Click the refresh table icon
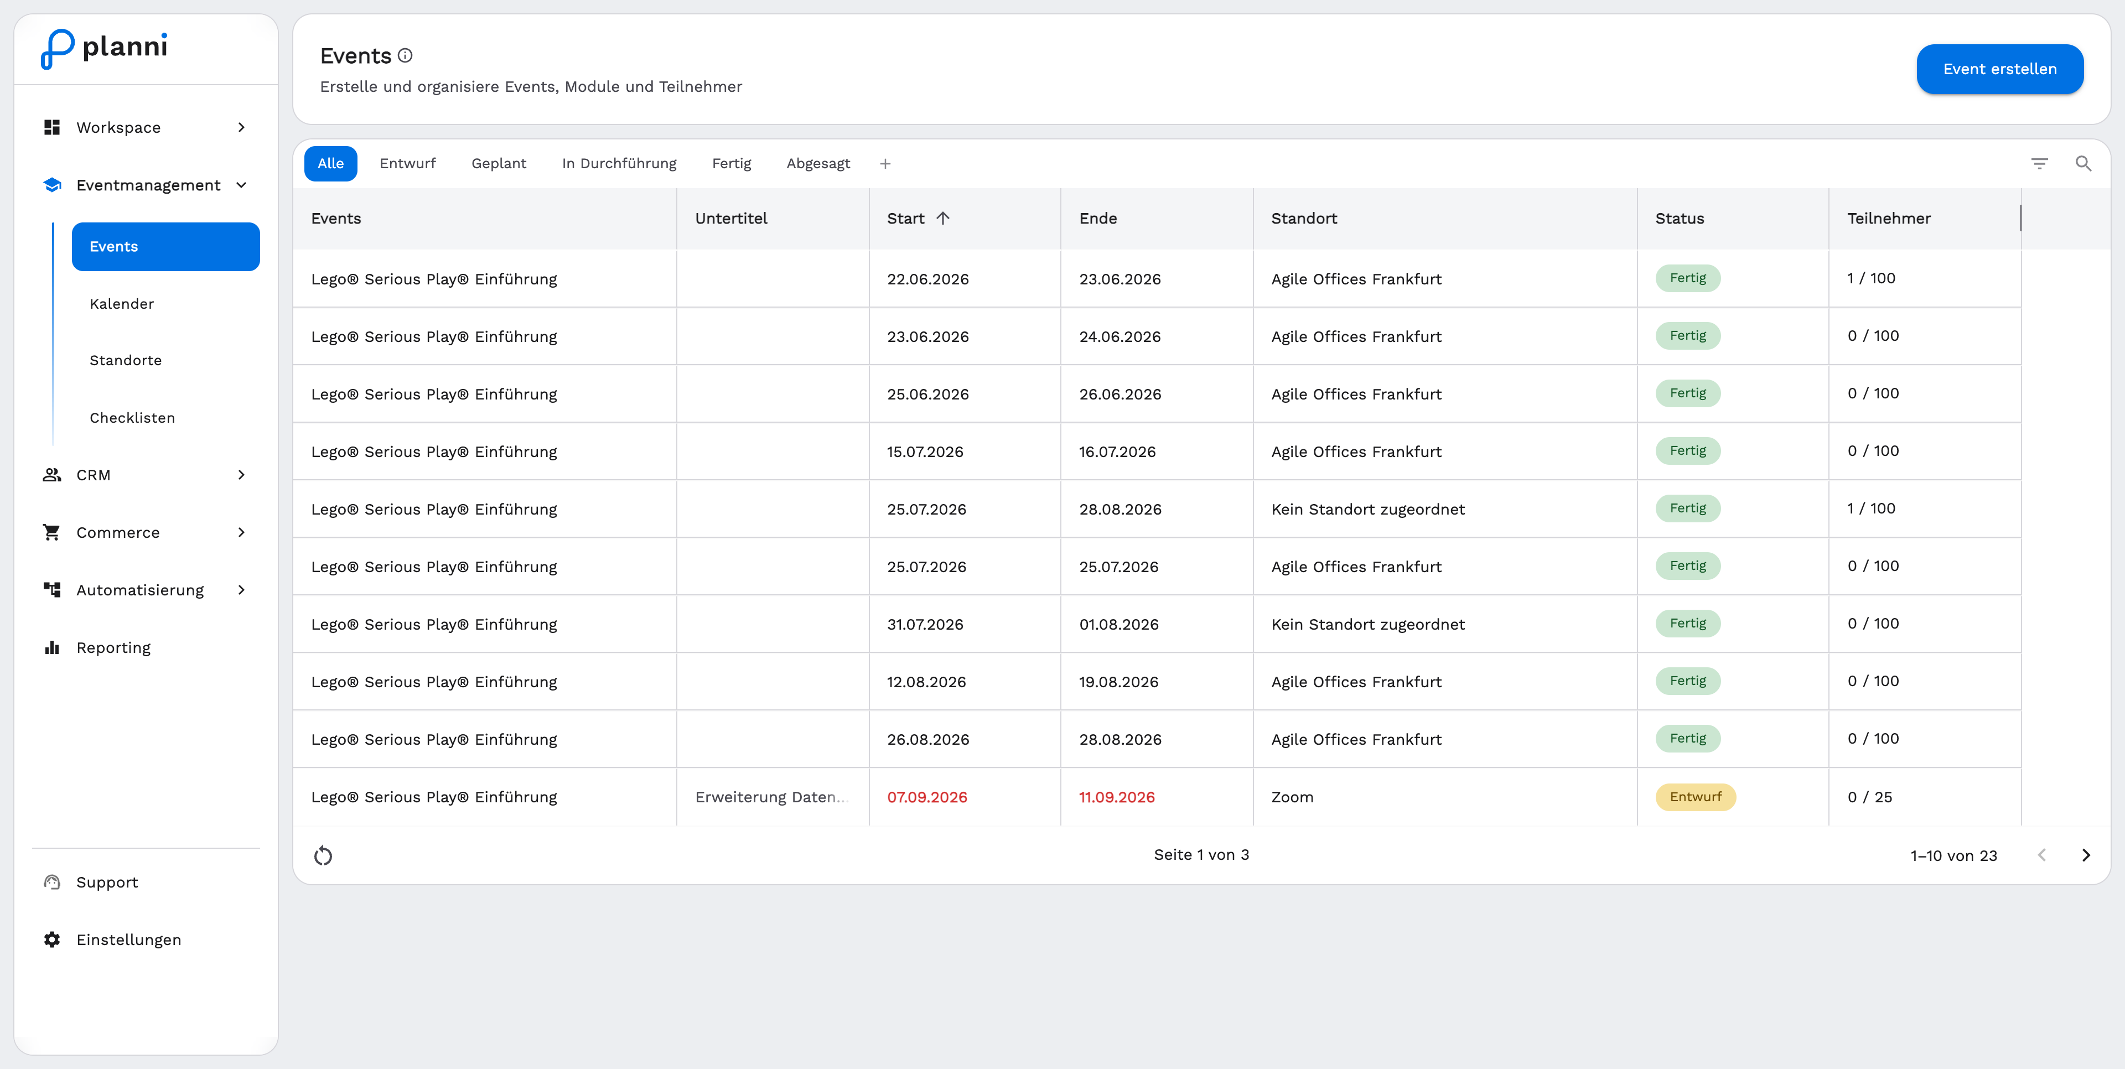Screen dimensions: 2125x1069 point(323,855)
